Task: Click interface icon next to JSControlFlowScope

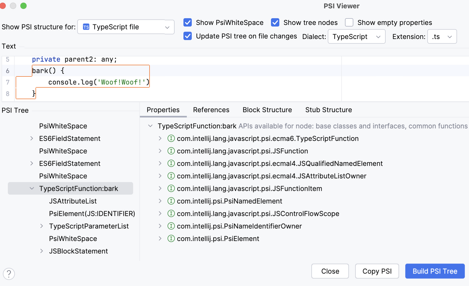Action: coord(171,213)
